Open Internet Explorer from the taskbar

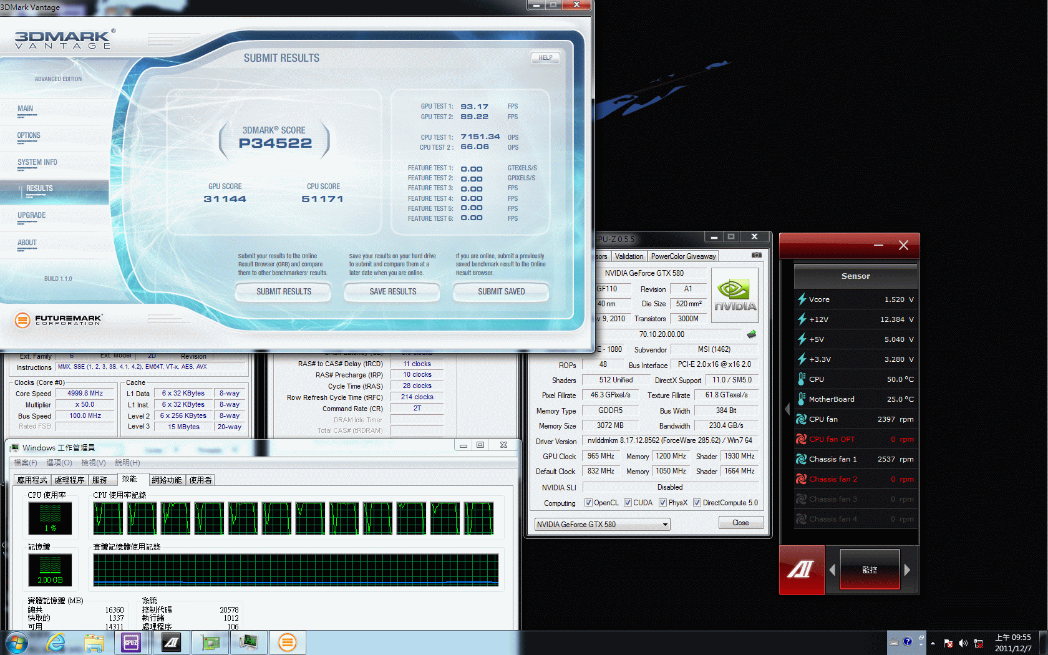pos(56,643)
